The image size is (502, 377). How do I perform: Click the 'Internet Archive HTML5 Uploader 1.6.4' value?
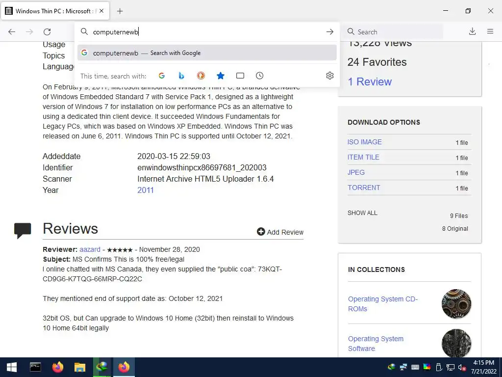click(205, 179)
